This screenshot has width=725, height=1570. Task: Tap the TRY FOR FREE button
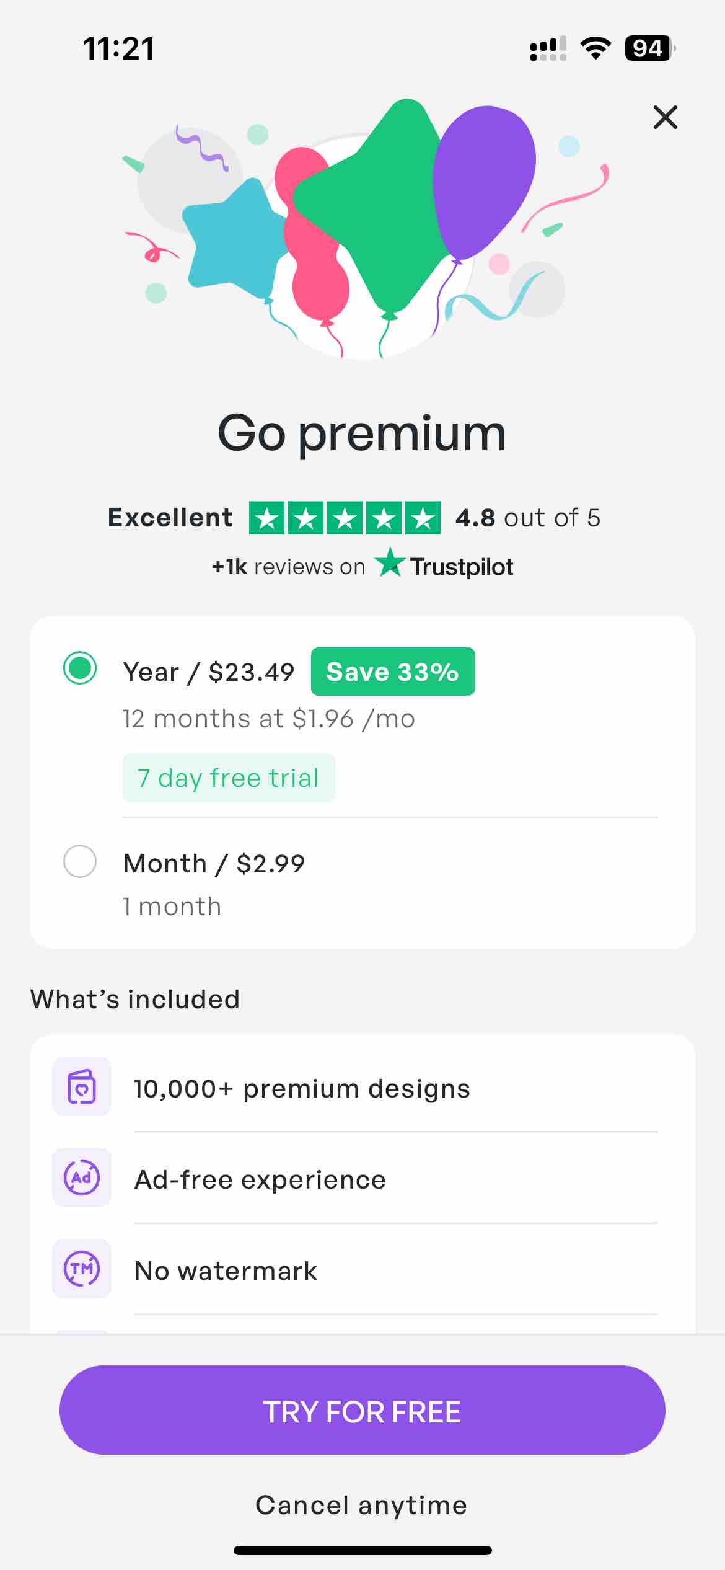coord(362,1410)
